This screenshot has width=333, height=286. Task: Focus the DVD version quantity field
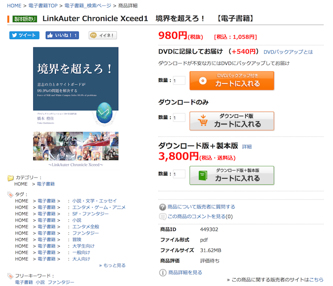[x=179, y=81]
